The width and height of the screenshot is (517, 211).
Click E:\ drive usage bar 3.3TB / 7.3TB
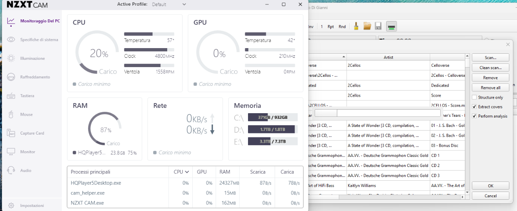(273, 141)
